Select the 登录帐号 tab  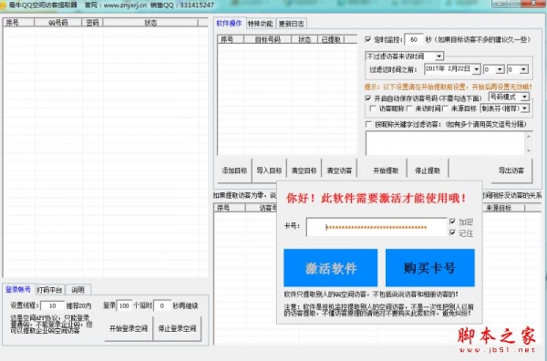(x=18, y=289)
